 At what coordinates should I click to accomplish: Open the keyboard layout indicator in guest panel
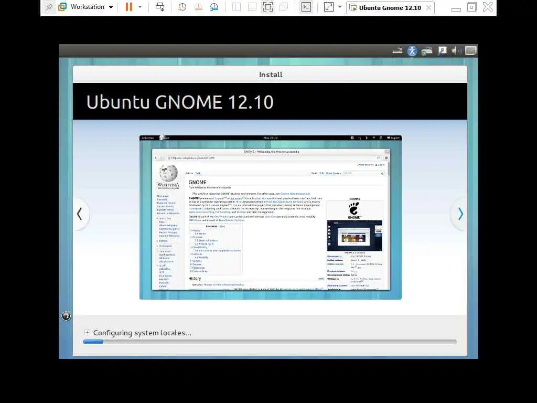tap(398, 51)
